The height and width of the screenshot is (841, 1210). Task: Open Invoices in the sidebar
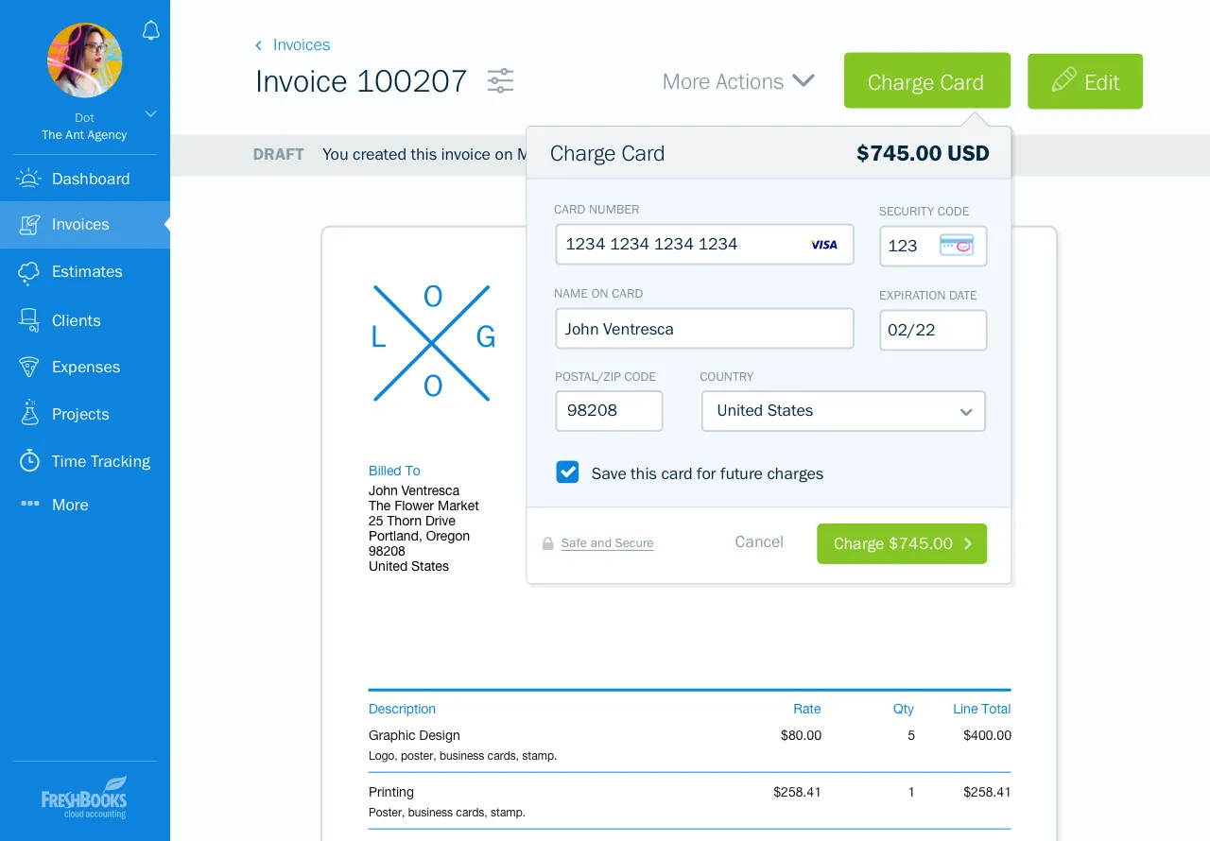80,225
